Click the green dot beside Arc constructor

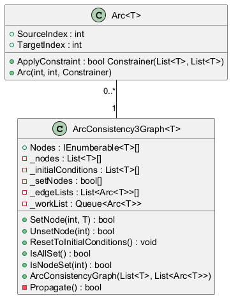(12, 73)
